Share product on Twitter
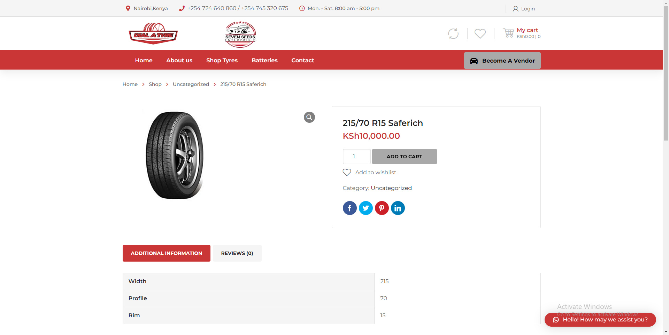The height and width of the screenshot is (335, 669). [x=366, y=208]
